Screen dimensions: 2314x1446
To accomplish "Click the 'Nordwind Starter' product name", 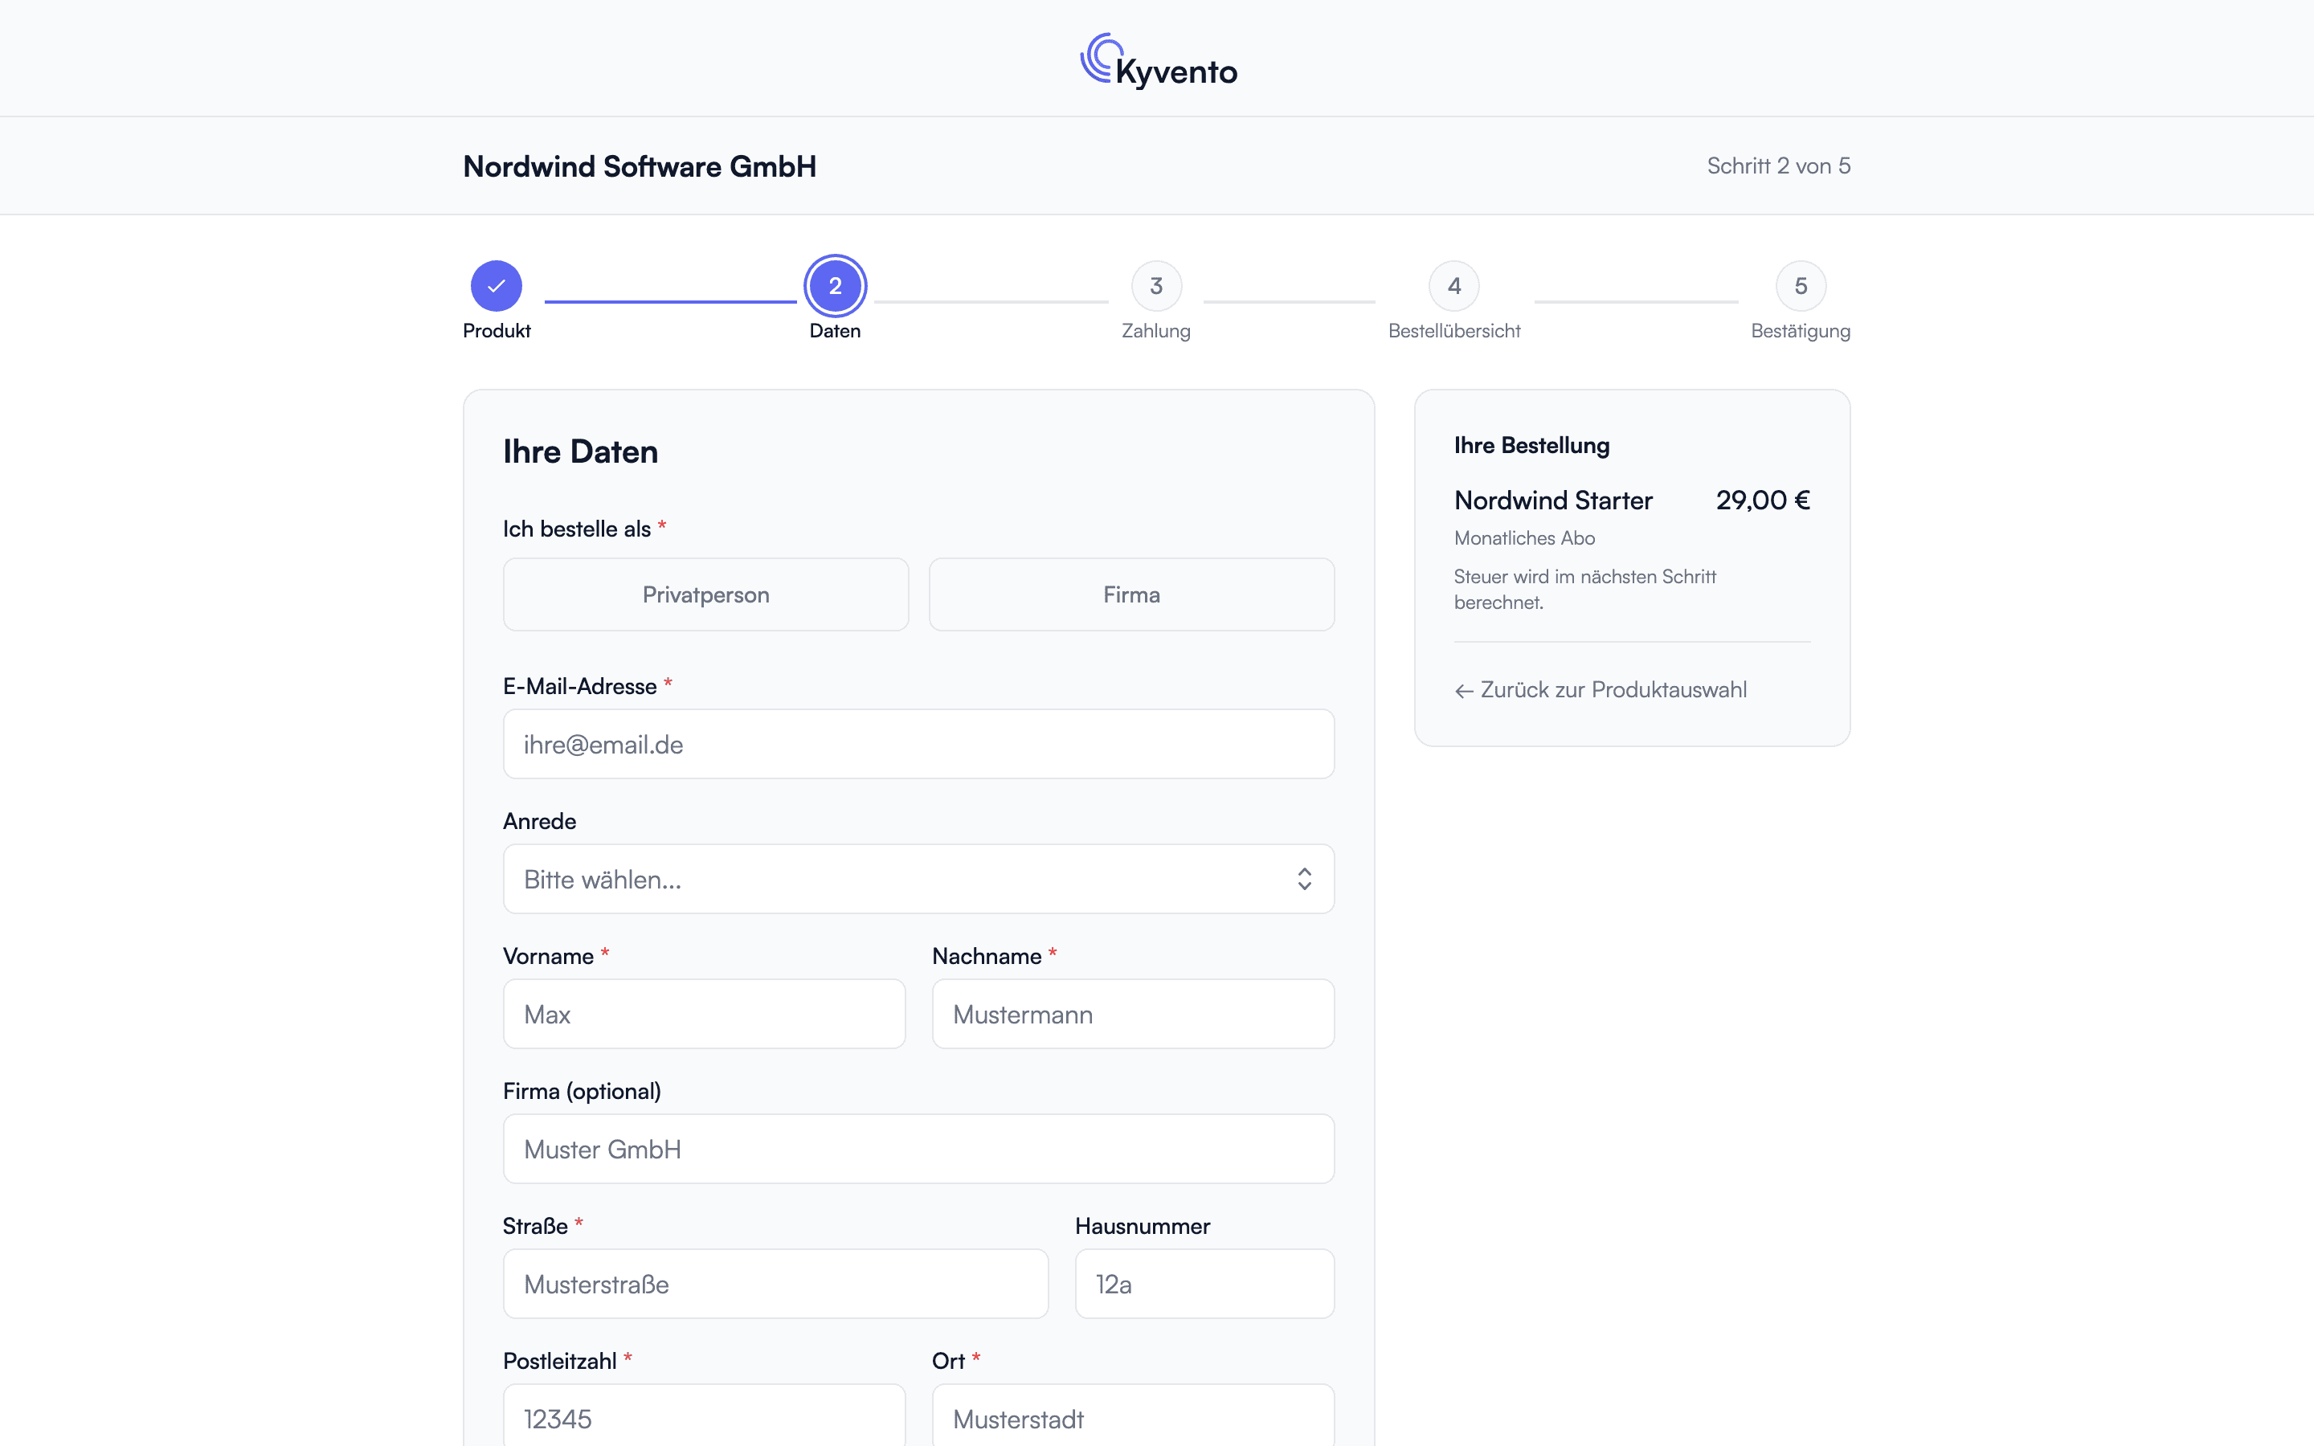I will [x=1553, y=500].
